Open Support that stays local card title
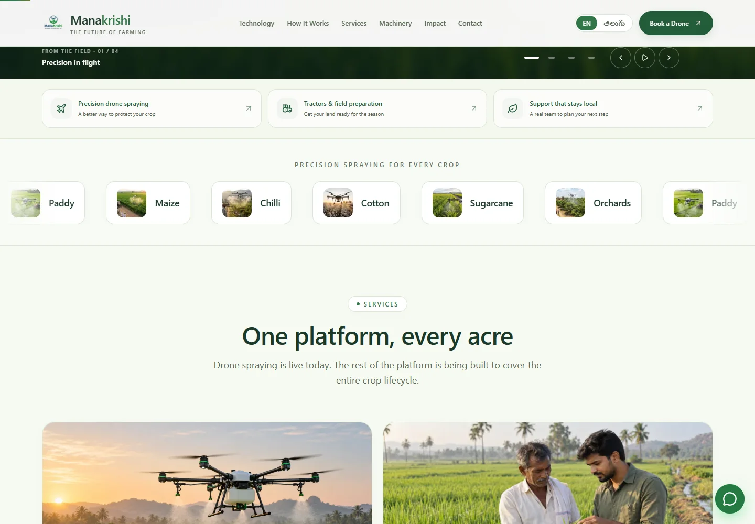755x524 pixels. click(563, 104)
